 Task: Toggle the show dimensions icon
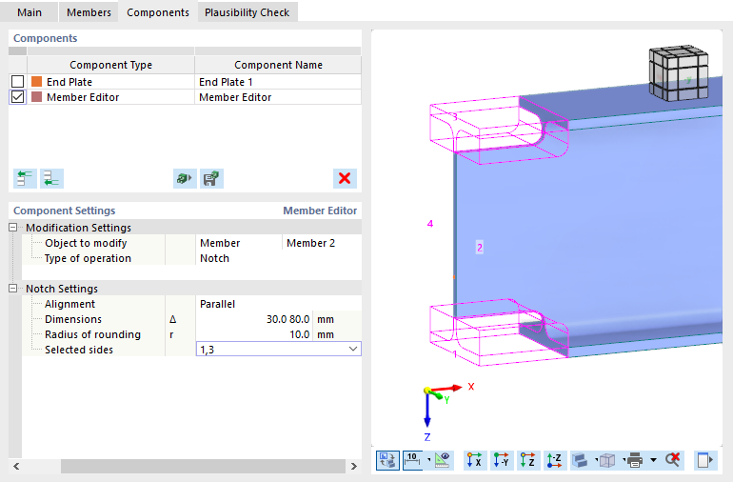[x=412, y=460]
